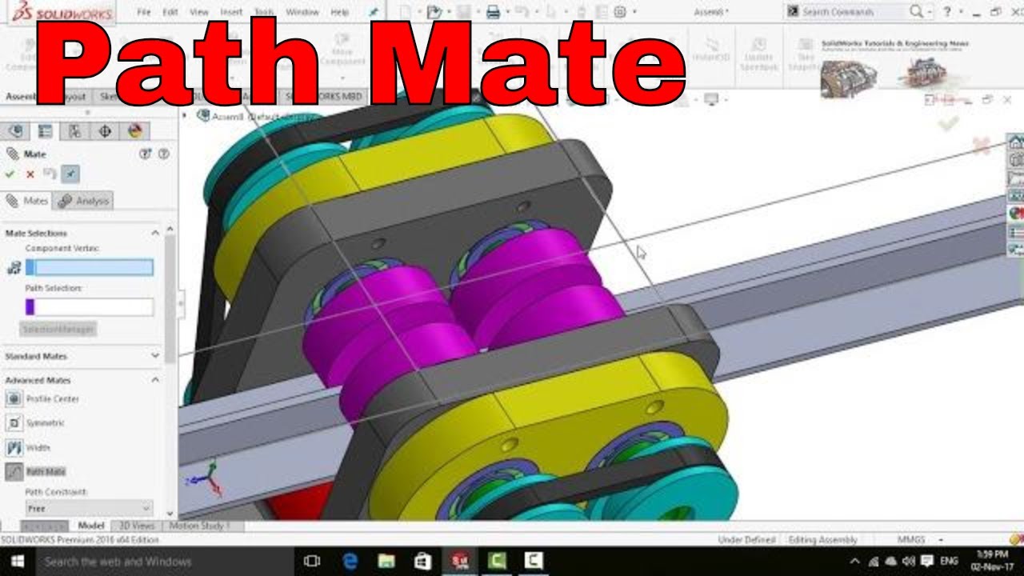Open the Path Constraint dropdown set to Free
The width and height of the screenshot is (1024, 576).
[89, 508]
